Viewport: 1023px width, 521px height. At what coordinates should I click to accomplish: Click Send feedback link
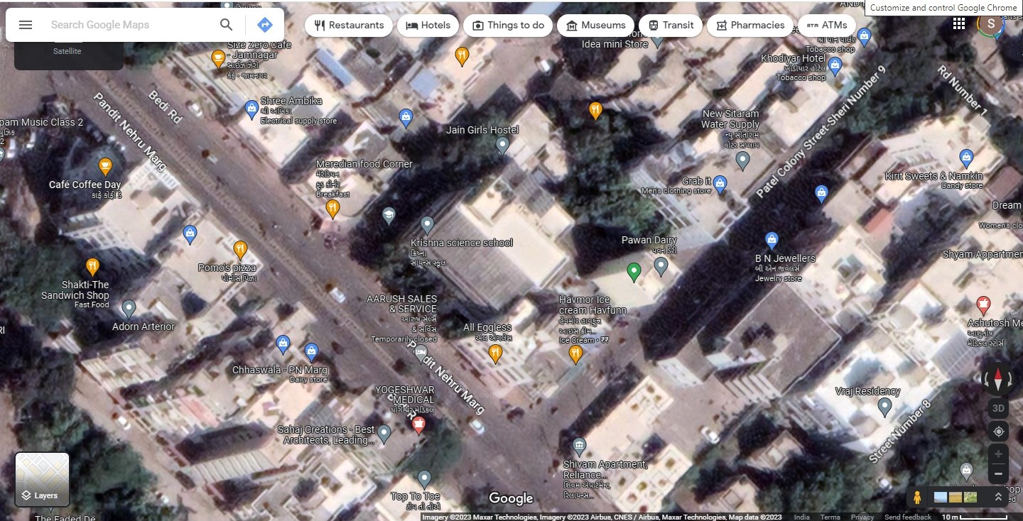click(x=908, y=517)
